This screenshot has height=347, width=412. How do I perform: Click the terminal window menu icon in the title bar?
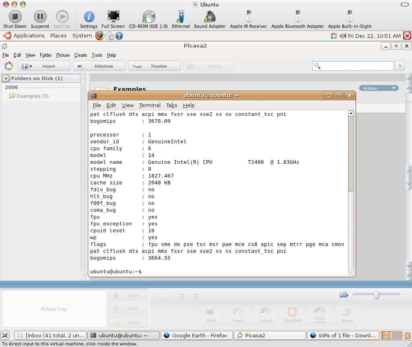pos(93,95)
